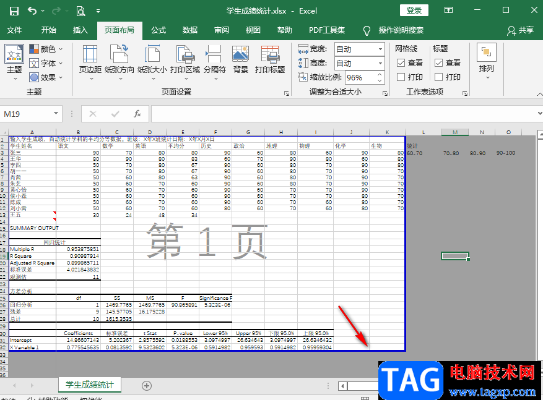Click the horizontal scrollbar left arrow

tap(342, 386)
